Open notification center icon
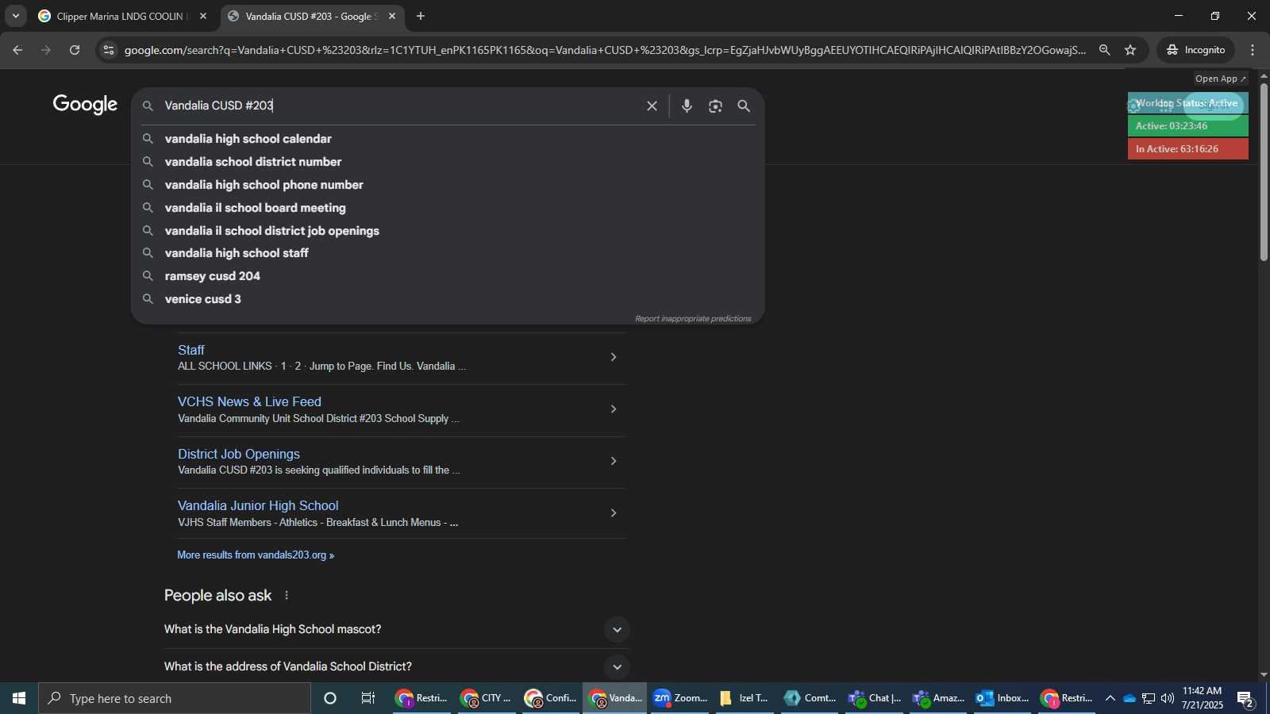Viewport: 1270px width, 714px height. [1245, 699]
